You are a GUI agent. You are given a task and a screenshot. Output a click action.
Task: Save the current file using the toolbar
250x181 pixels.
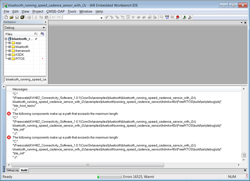pos(17,17)
